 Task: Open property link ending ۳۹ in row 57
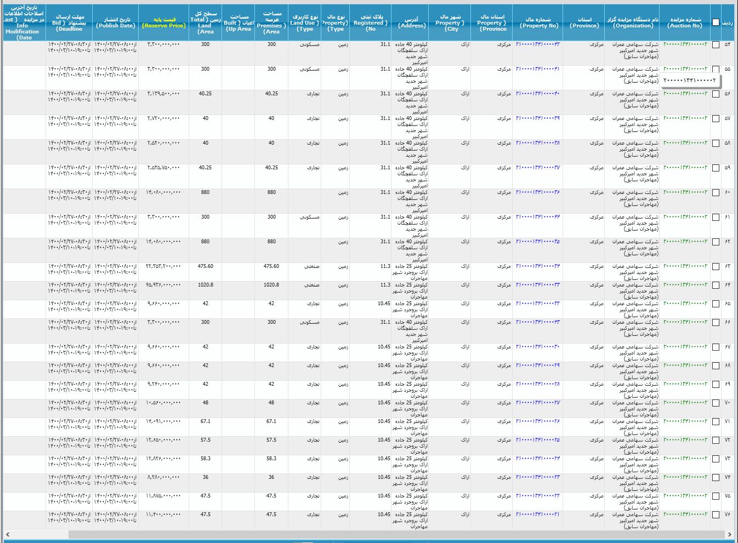click(x=538, y=118)
